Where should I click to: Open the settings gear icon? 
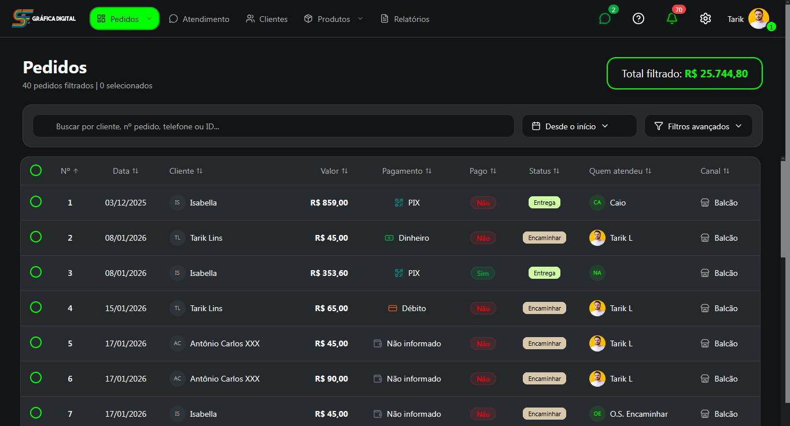pyautogui.click(x=705, y=18)
